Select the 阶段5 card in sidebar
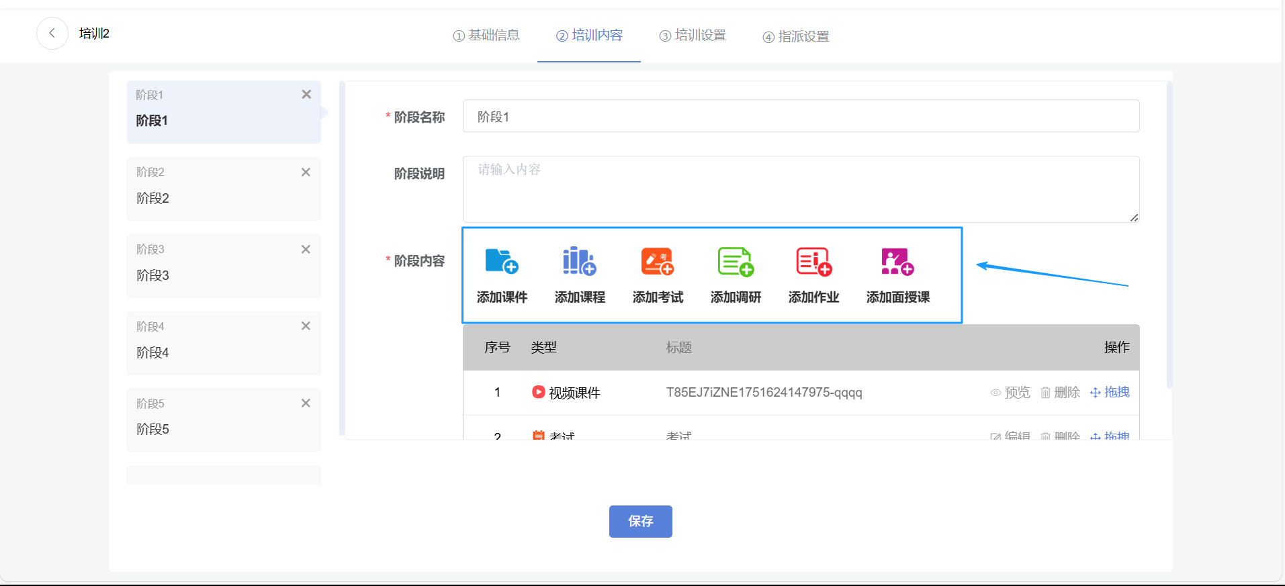The image size is (1285, 586). pyautogui.click(x=224, y=420)
